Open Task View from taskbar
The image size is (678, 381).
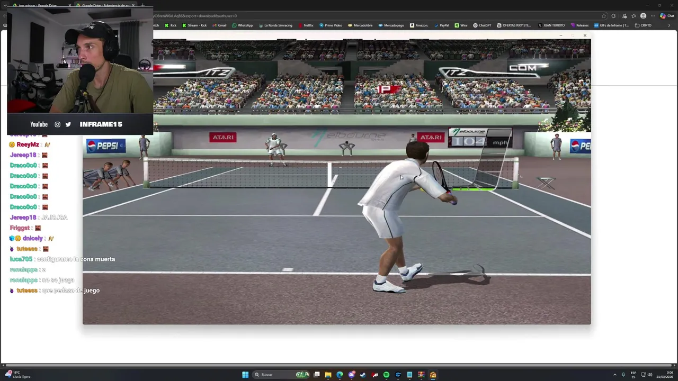pos(317,375)
